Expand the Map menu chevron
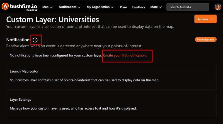This screenshot has height=124, width=223. 51,7
